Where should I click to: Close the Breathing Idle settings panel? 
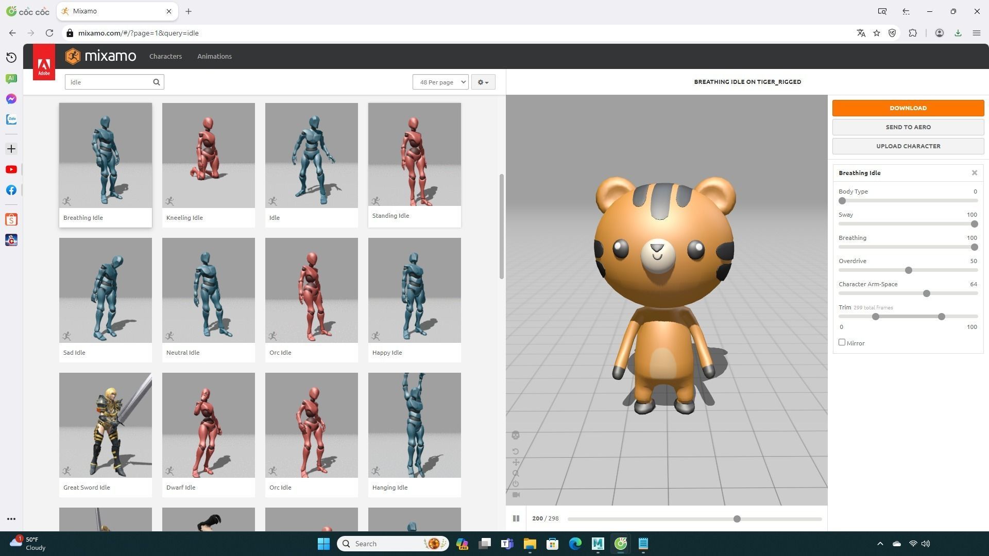[x=975, y=173]
